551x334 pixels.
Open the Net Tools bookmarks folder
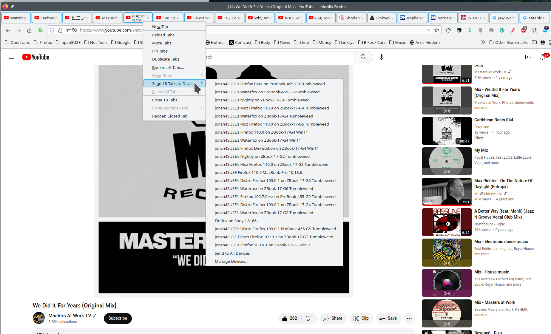point(96,42)
